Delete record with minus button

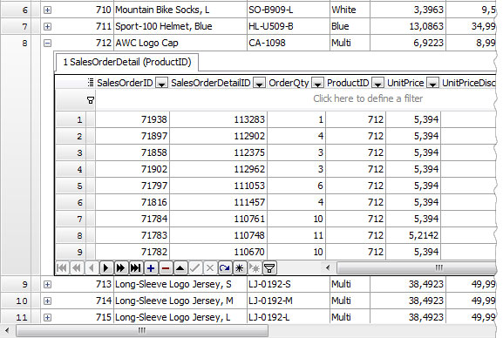click(x=166, y=267)
